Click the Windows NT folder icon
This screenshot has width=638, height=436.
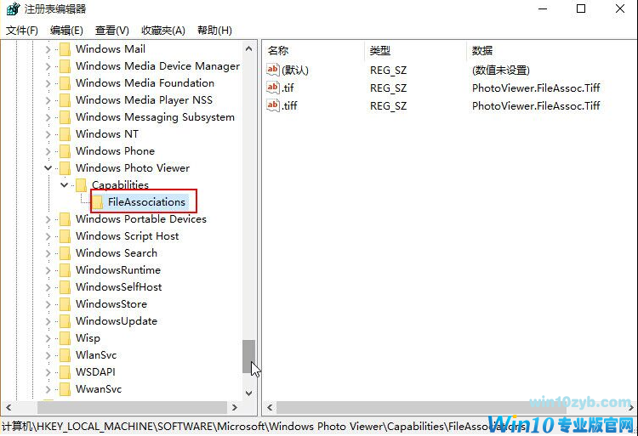tap(66, 134)
